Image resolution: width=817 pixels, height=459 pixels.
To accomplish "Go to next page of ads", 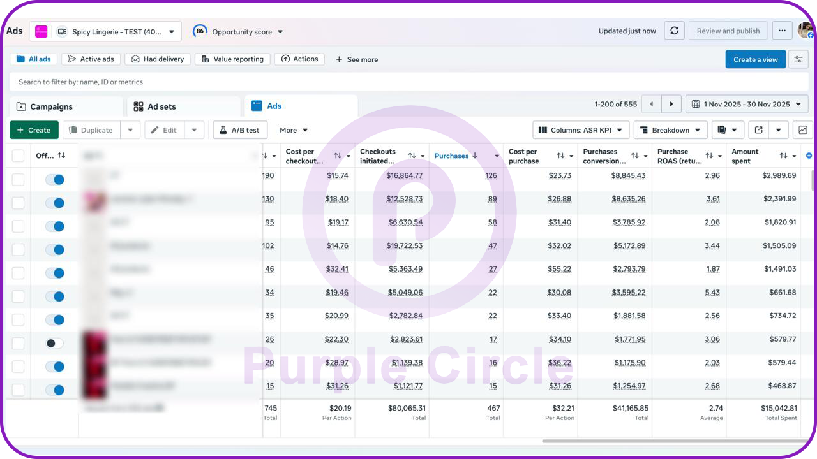I will (x=671, y=105).
